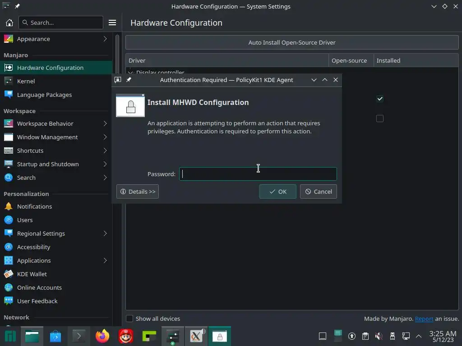This screenshot has height=346, width=462.
Task: Click the Online Accounts icon
Action: (x=9, y=288)
